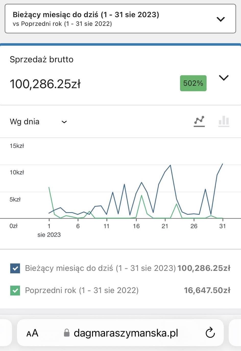Switch to the bar chart view icon
Image resolution: width=241 pixels, height=351 pixels.
[224, 121]
